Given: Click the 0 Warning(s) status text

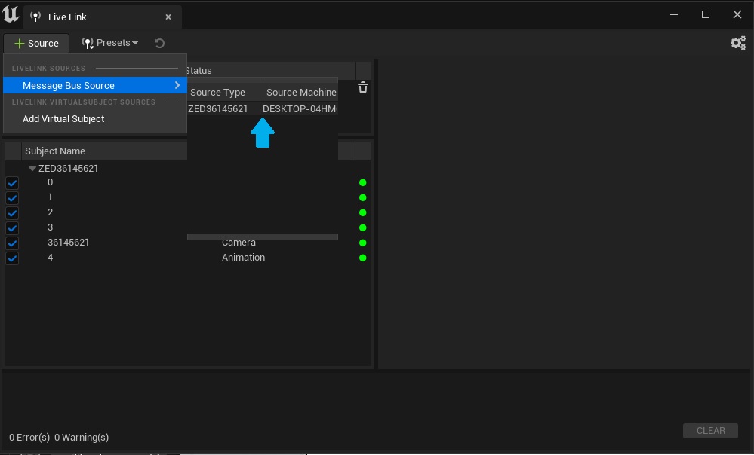Looking at the screenshot, I should tap(82, 437).
